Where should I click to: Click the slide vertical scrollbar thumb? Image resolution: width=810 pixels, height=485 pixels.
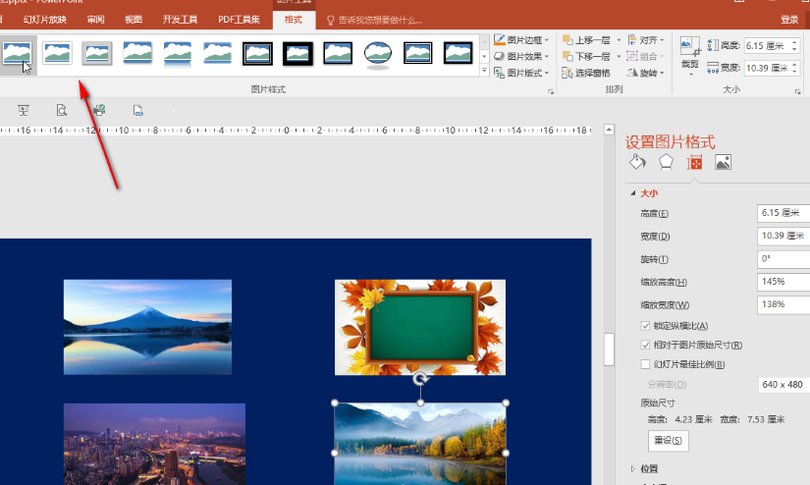609,350
